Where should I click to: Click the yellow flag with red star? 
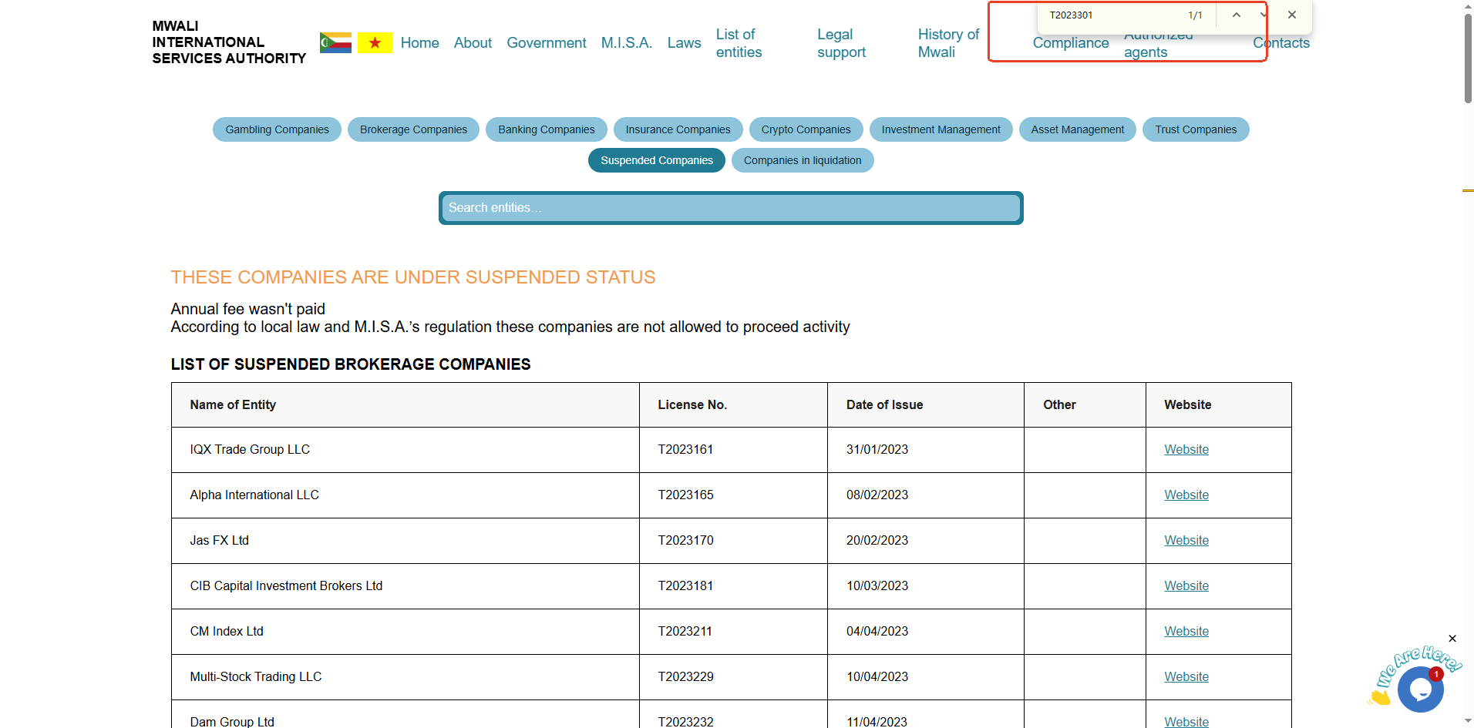tap(375, 42)
